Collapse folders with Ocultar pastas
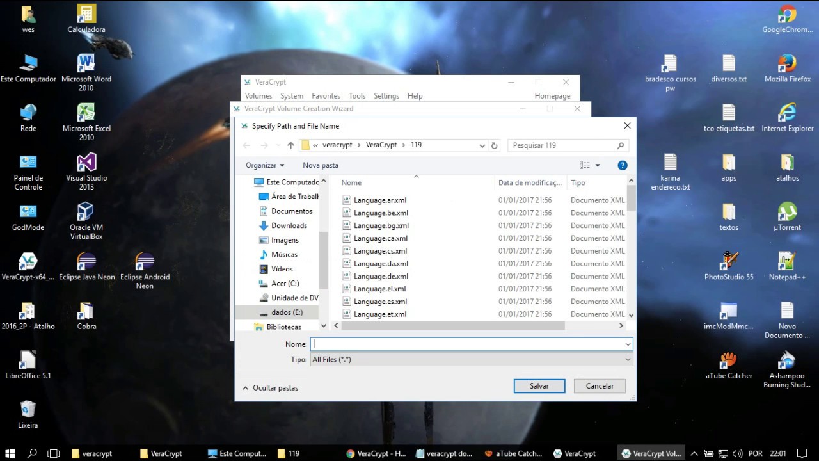 tap(270, 388)
